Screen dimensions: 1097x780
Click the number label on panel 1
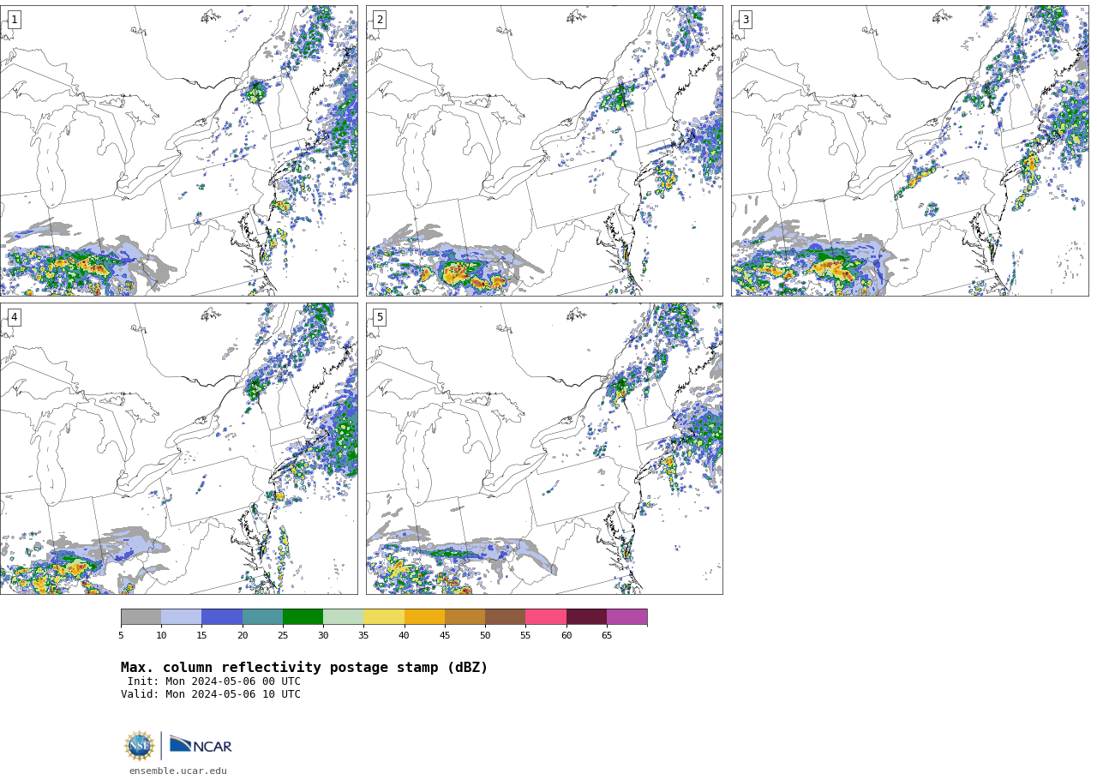point(14,20)
